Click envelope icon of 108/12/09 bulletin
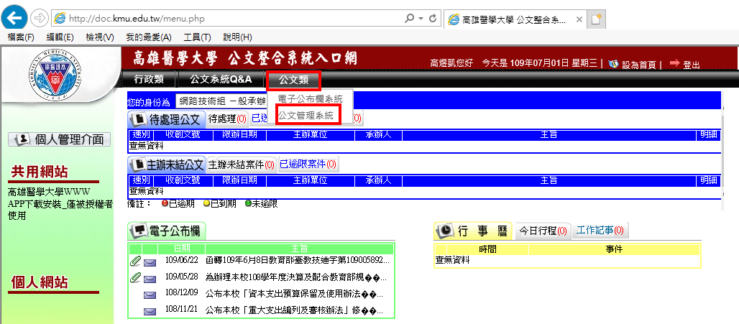This screenshot has height=324, width=739. pos(150,295)
